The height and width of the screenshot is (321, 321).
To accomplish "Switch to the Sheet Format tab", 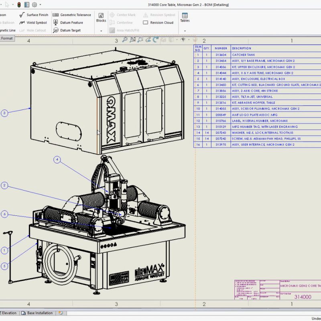I will tap(7, 38).
